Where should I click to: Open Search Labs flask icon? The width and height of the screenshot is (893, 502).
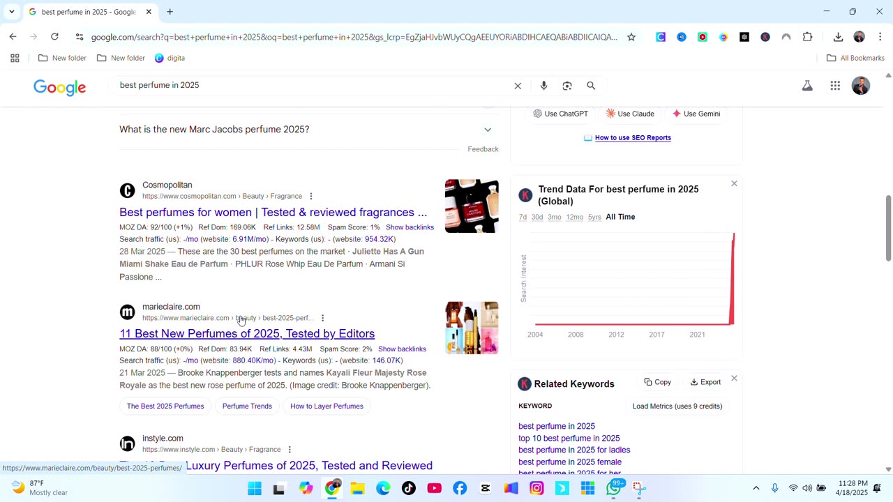[807, 86]
